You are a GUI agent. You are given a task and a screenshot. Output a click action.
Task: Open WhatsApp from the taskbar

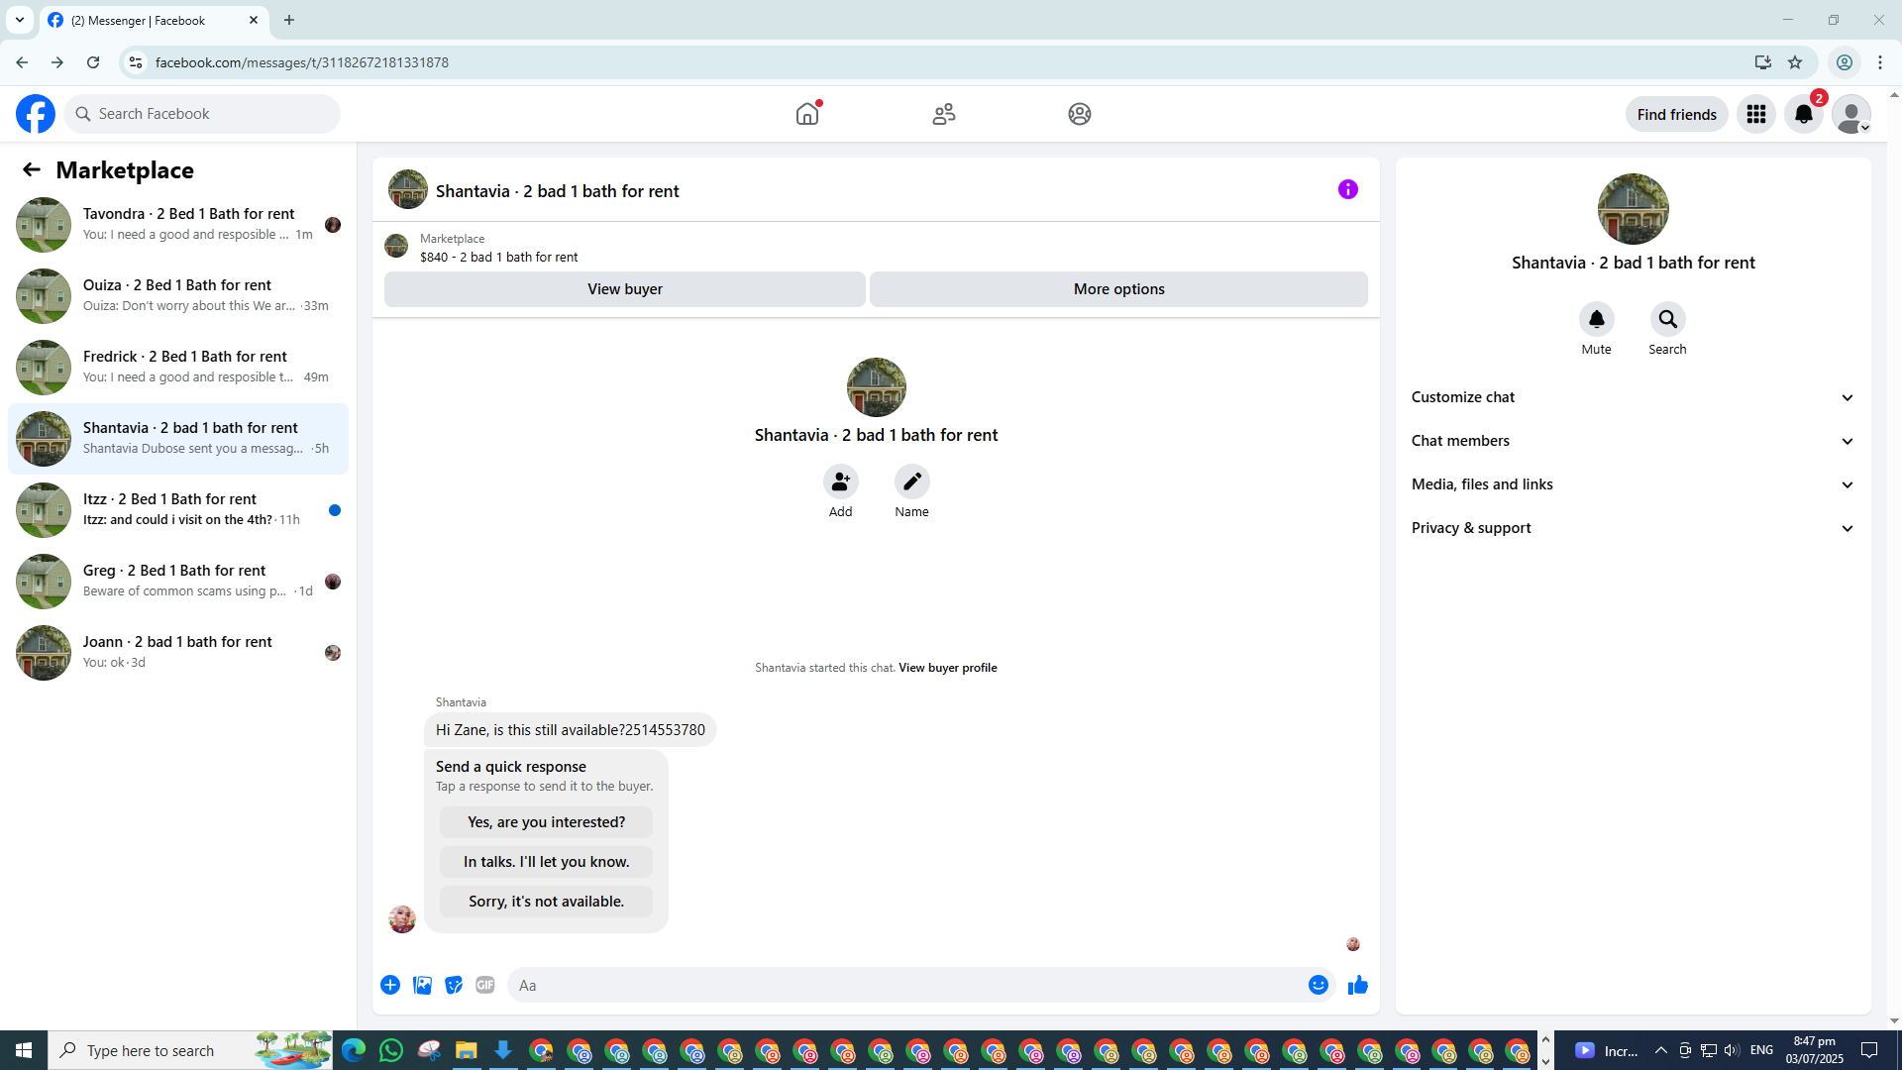pos(391,1050)
